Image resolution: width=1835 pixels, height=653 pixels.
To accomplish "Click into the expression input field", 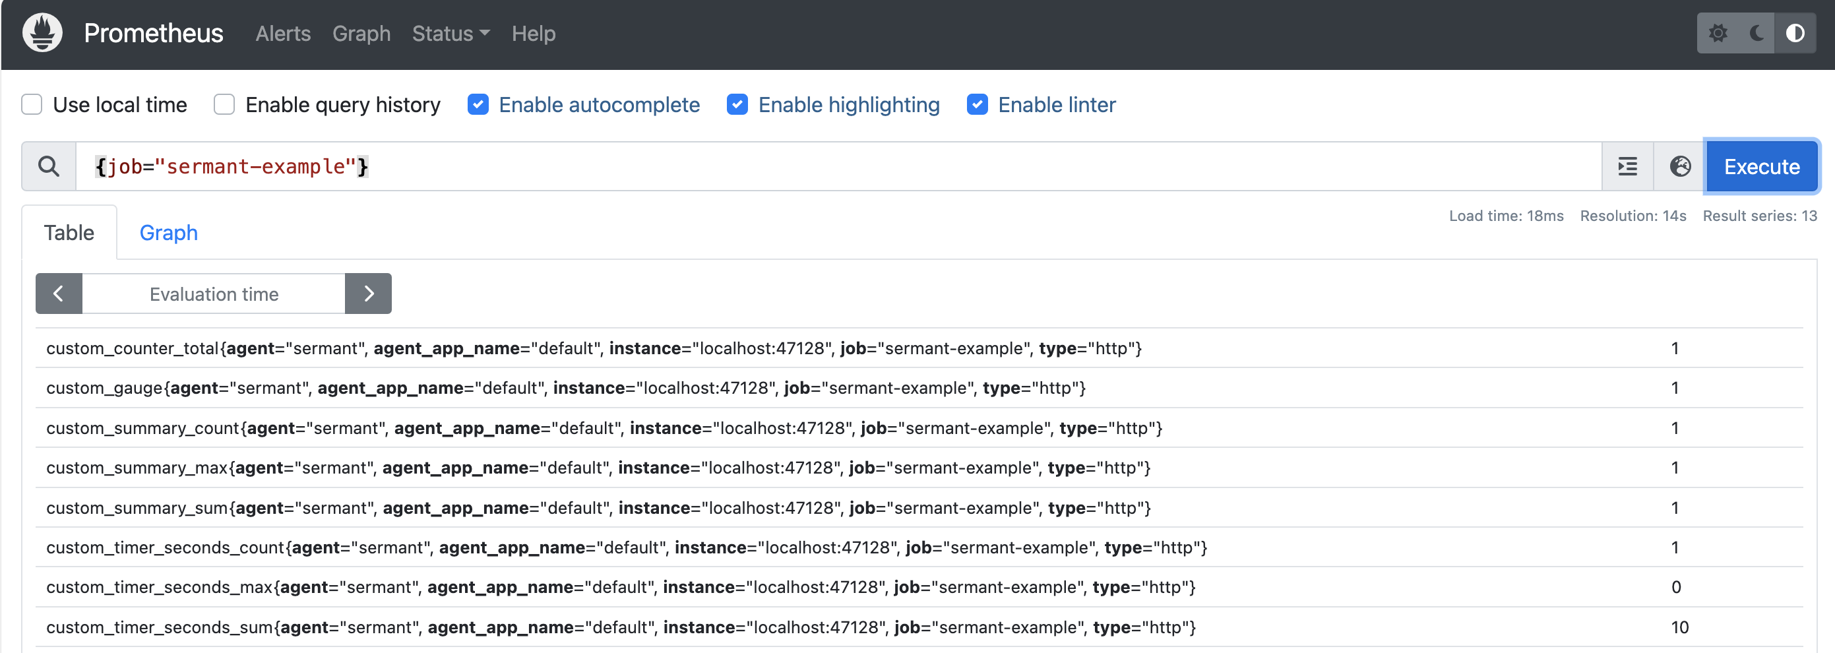I will [838, 167].
